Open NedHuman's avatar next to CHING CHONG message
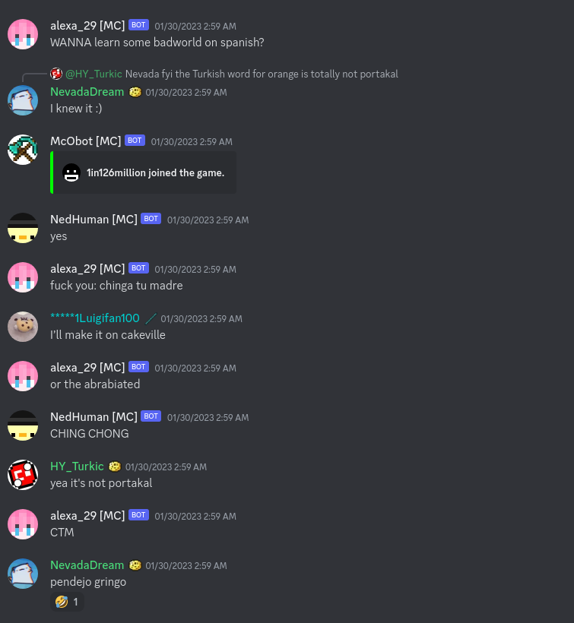 coord(23,425)
